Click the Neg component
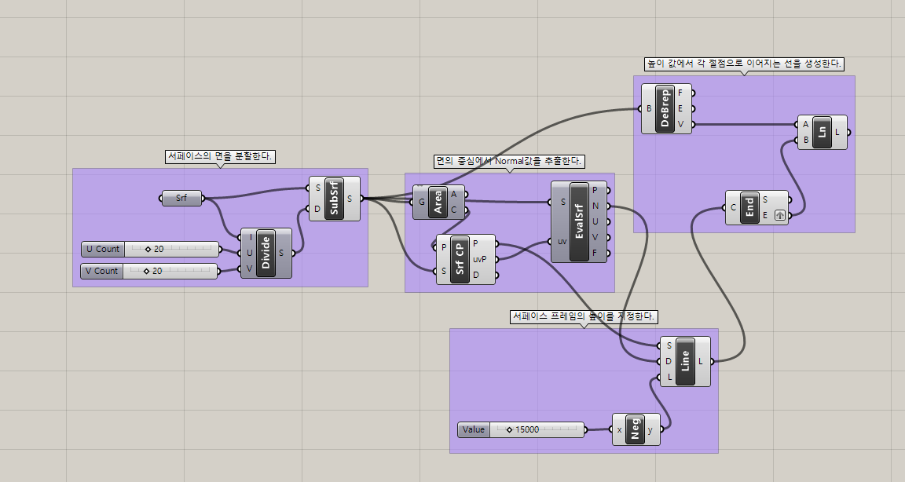The height and width of the screenshot is (482, 905). (635, 429)
